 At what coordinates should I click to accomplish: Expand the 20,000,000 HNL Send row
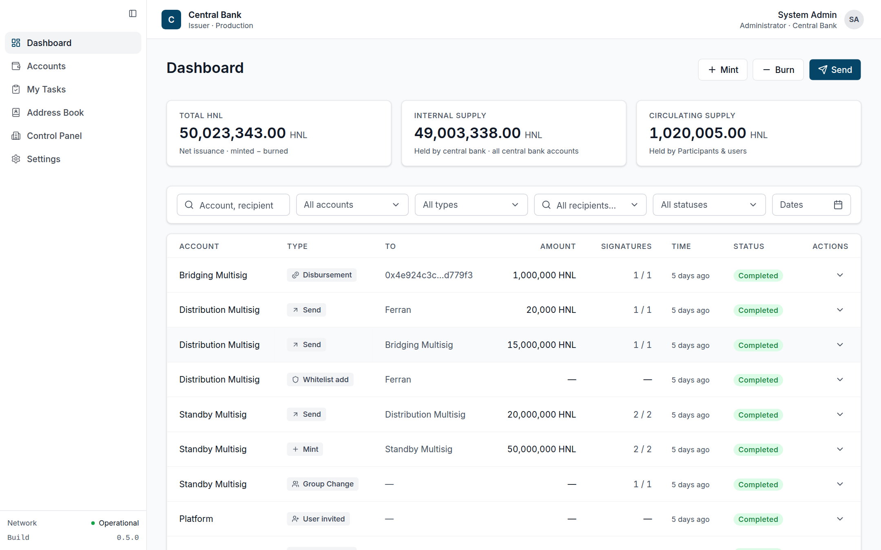[840, 414]
